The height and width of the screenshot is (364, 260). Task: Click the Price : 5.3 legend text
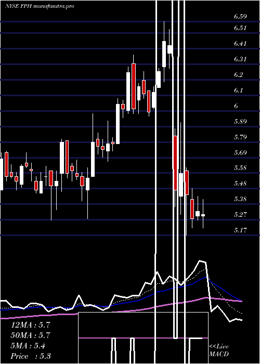[31, 356]
